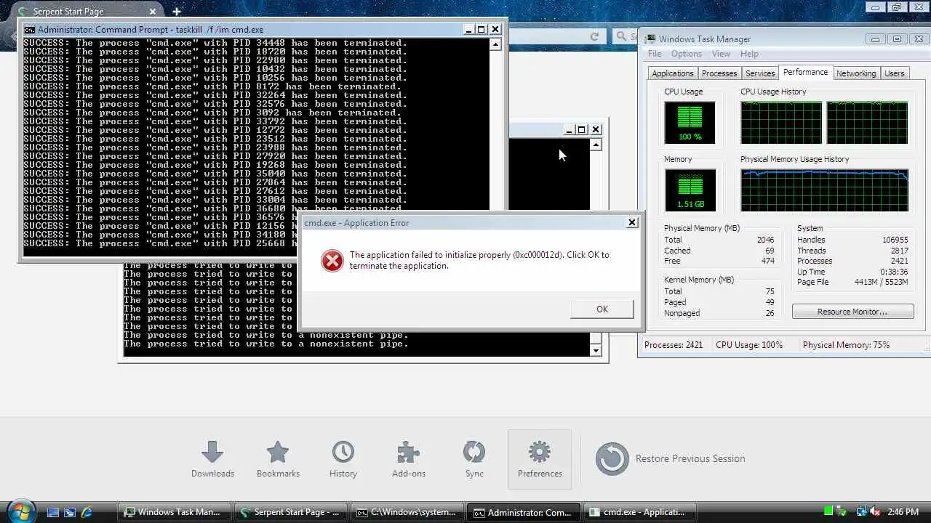
Task: Activate C:\Windows\system taskbar button
Action: [x=407, y=512]
